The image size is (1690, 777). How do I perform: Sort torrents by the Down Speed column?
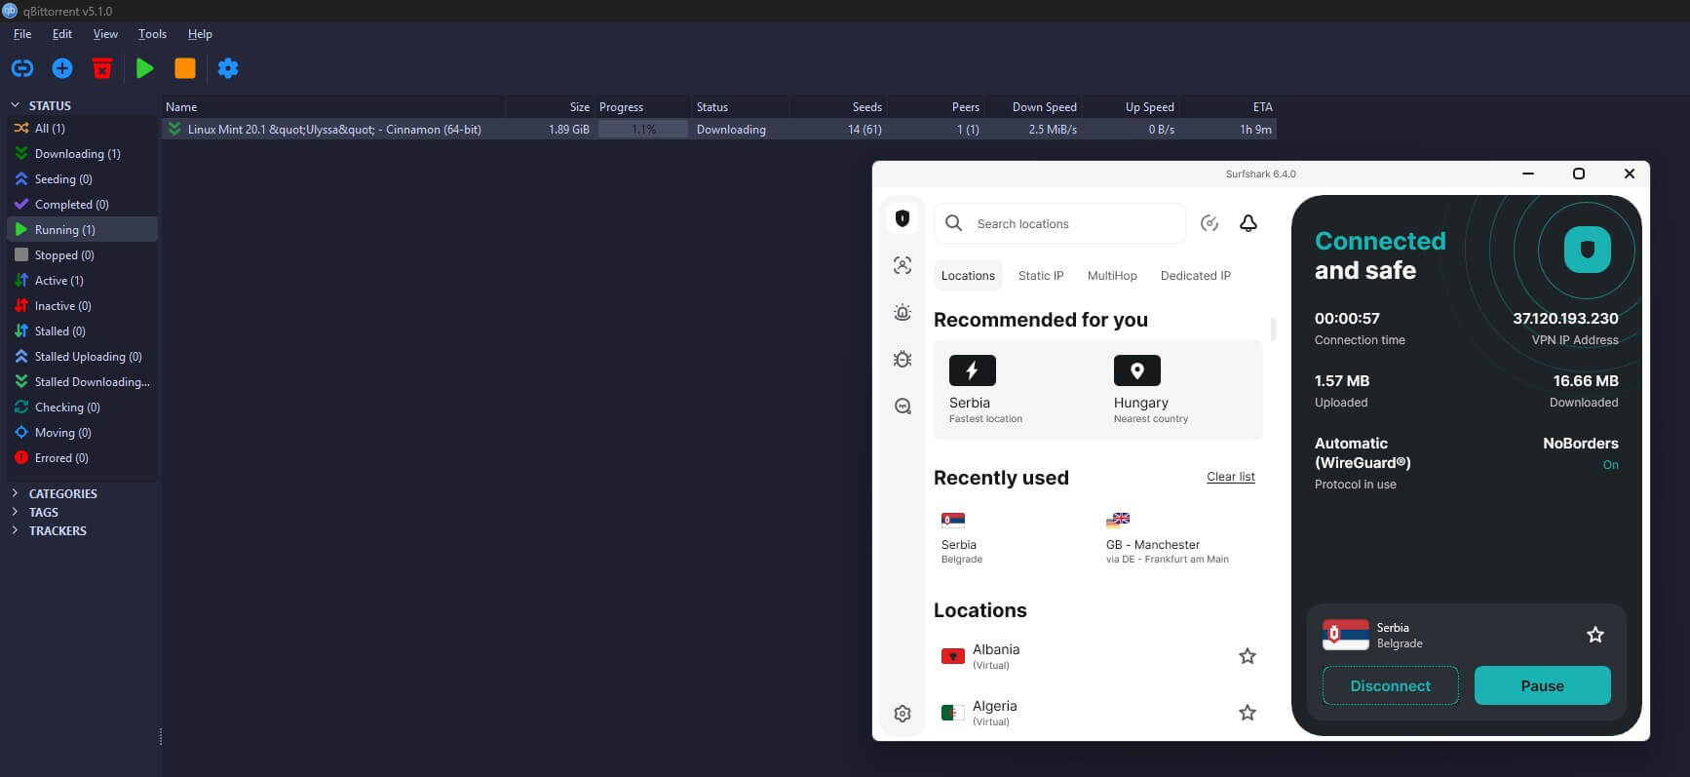tap(1033, 107)
